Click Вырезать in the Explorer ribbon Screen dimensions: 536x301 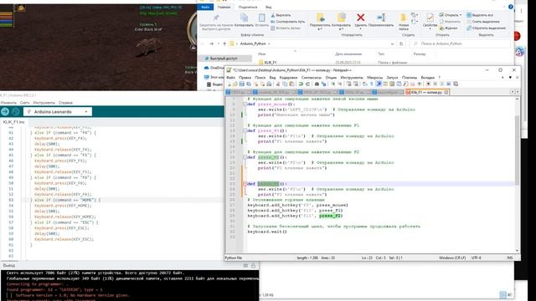click(x=281, y=15)
